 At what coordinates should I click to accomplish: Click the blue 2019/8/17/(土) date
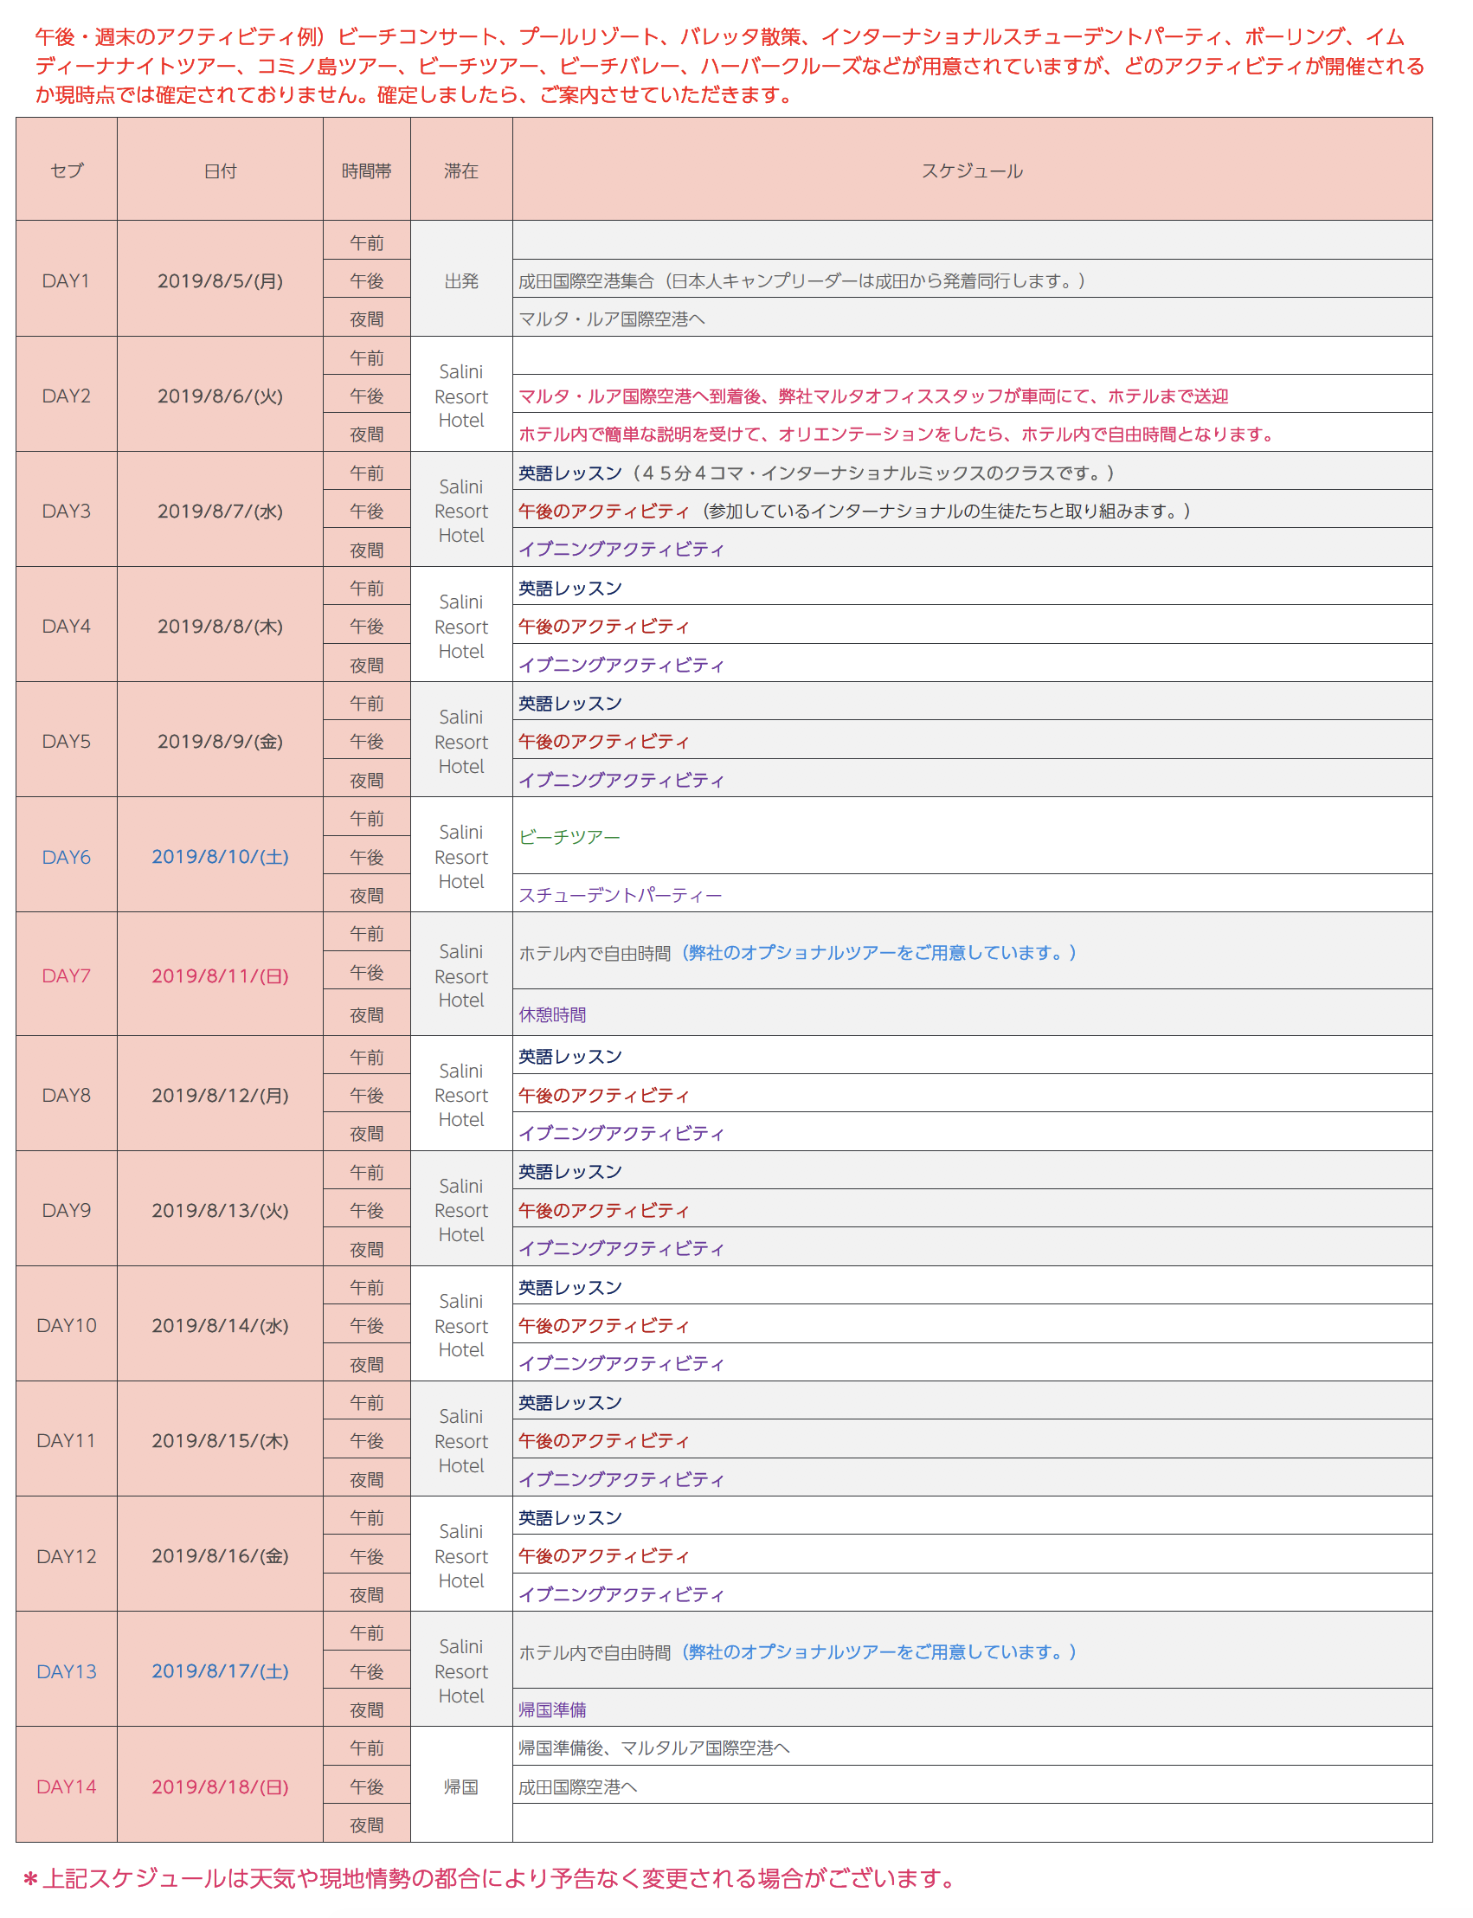pos(220,1670)
